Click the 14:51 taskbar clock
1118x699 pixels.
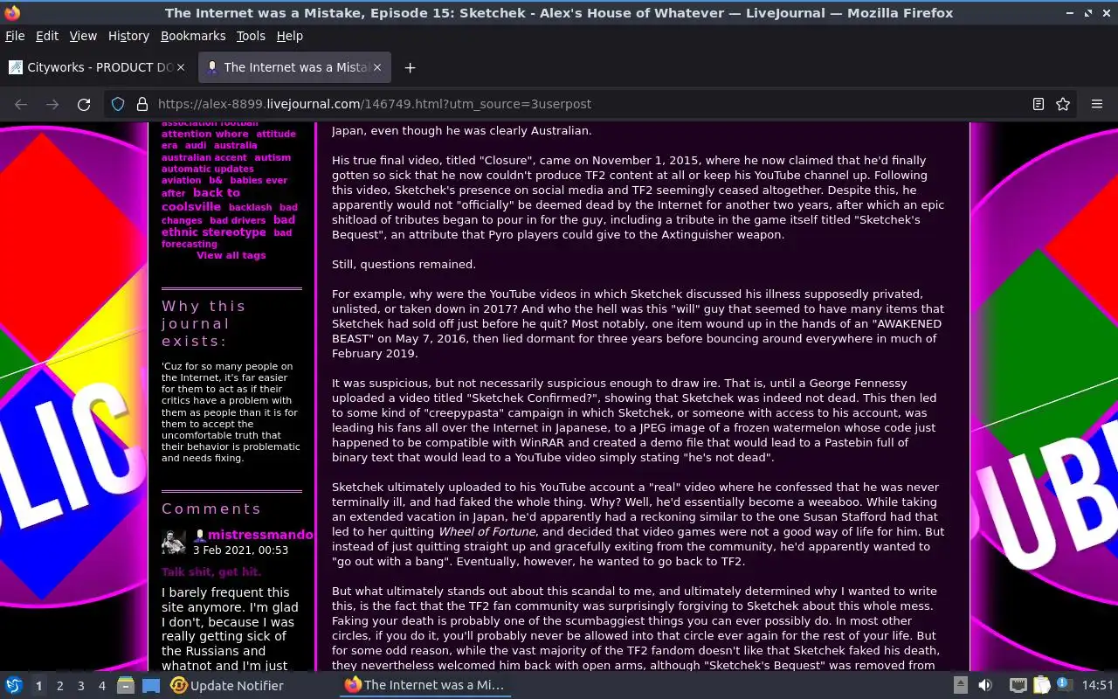[1098, 686]
